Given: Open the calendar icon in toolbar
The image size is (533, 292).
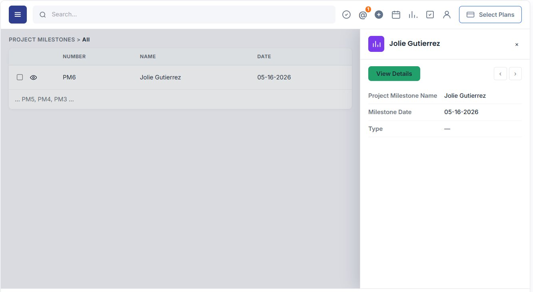Looking at the screenshot, I should pyautogui.click(x=396, y=15).
